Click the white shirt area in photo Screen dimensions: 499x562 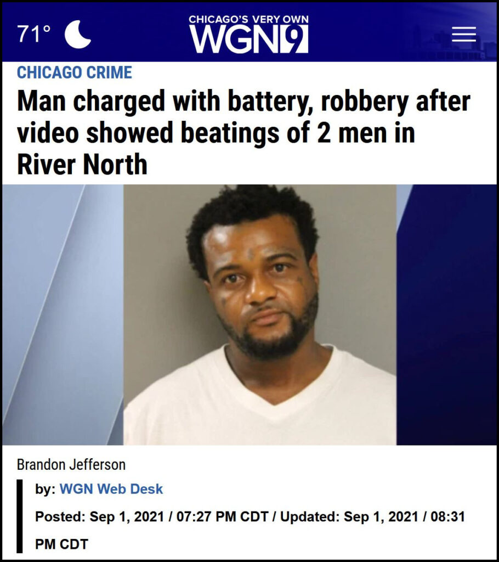[260, 405]
